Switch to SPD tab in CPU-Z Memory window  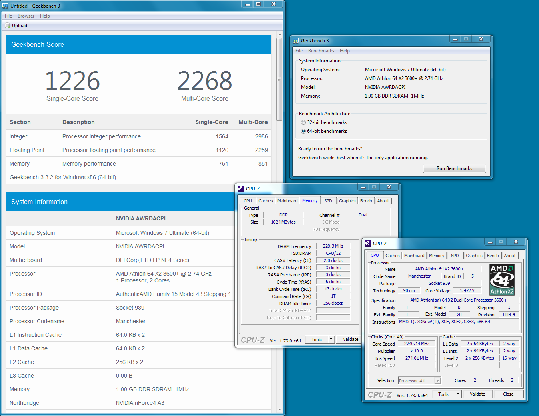pyautogui.click(x=328, y=201)
